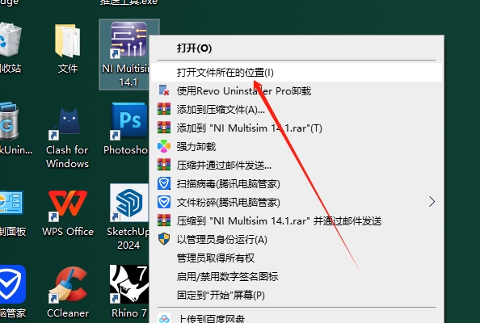Select the WPS Office desktop shortcut
Image resolution: width=480 pixels, height=323 pixels.
click(67, 205)
